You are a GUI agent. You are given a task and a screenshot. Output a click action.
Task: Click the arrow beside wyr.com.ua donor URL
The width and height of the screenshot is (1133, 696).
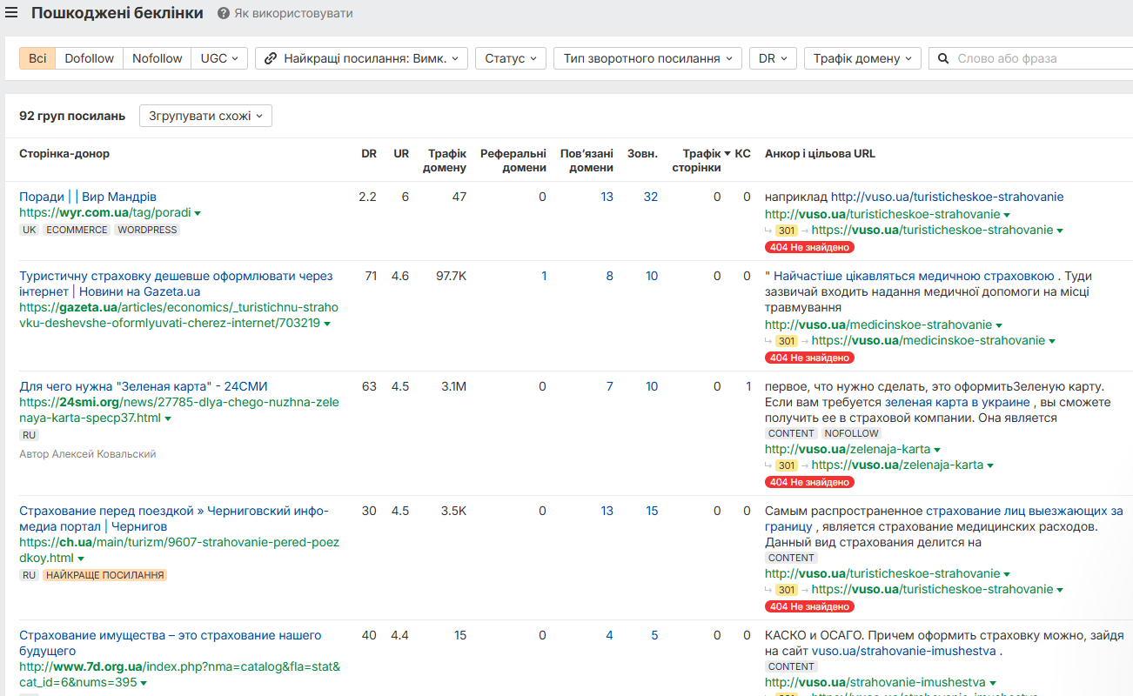click(198, 213)
